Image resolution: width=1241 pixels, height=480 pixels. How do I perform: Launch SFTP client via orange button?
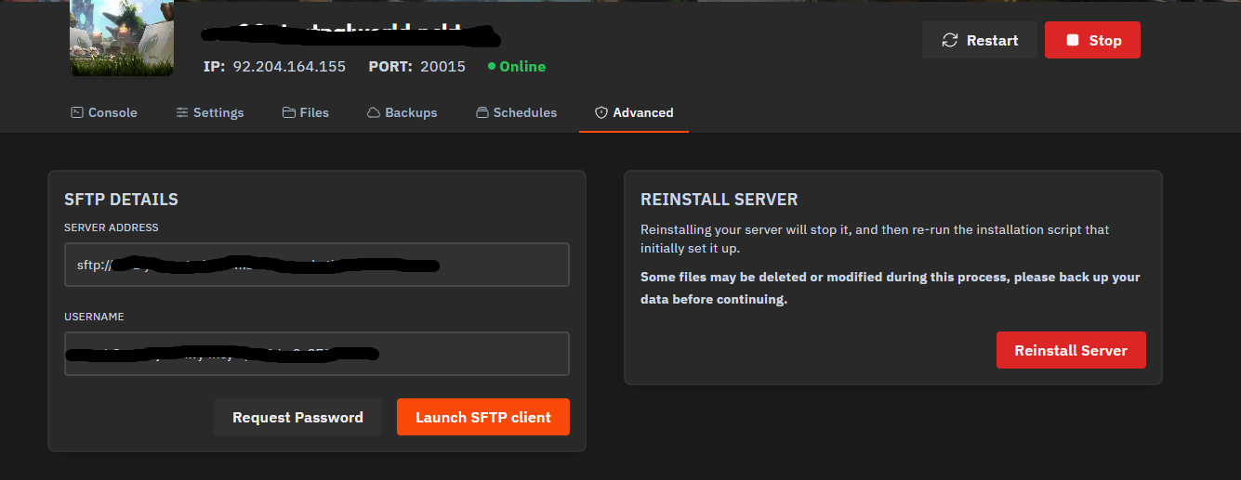[483, 417]
